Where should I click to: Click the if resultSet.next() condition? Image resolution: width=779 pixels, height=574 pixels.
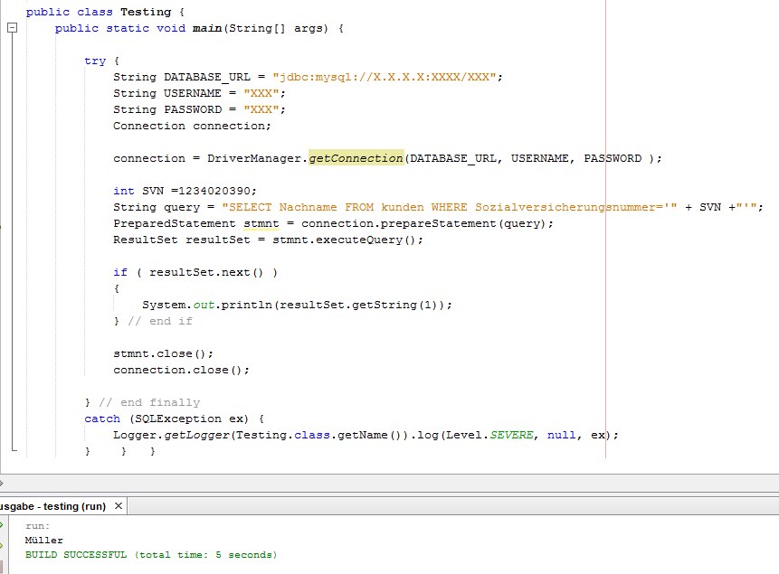click(x=195, y=272)
